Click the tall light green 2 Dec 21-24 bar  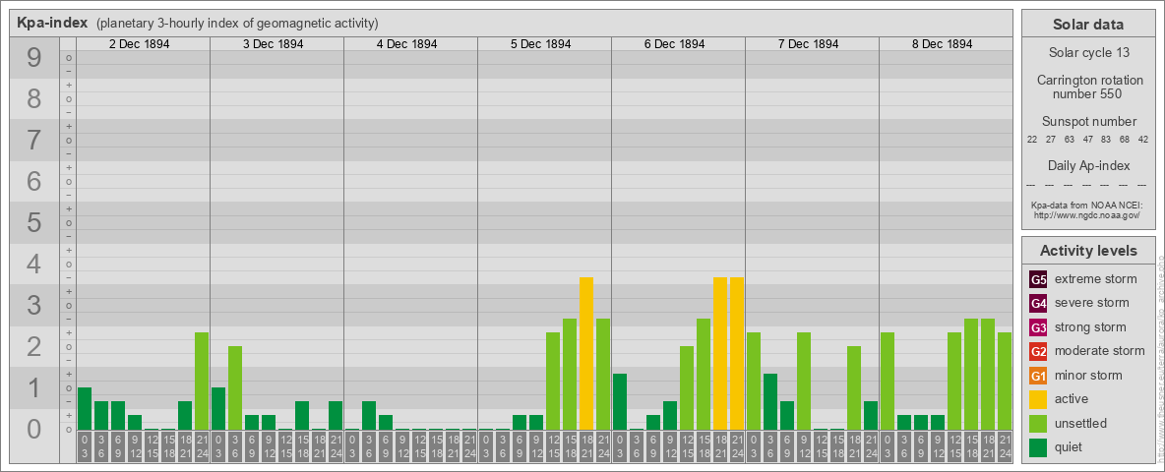coord(202,381)
